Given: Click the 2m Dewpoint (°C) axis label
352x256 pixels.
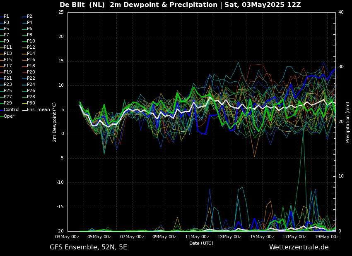Looking at the screenshot, I should coord(55,122).
